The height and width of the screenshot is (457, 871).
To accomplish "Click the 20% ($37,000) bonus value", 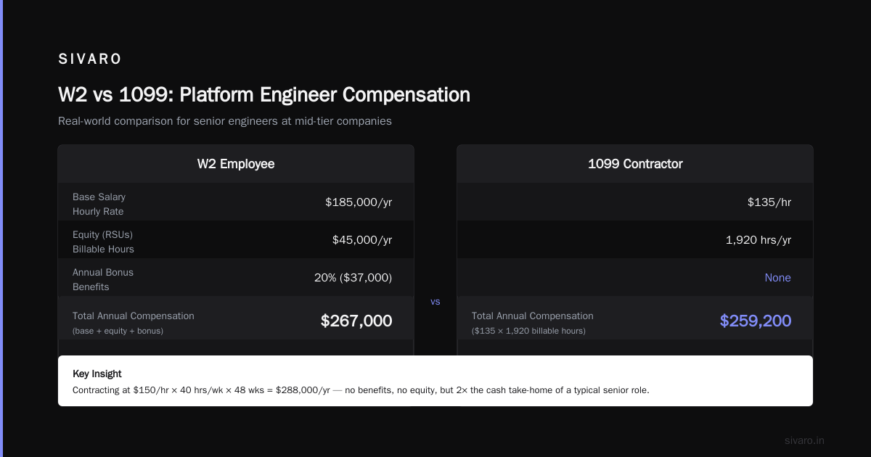I will pos(352,278).
